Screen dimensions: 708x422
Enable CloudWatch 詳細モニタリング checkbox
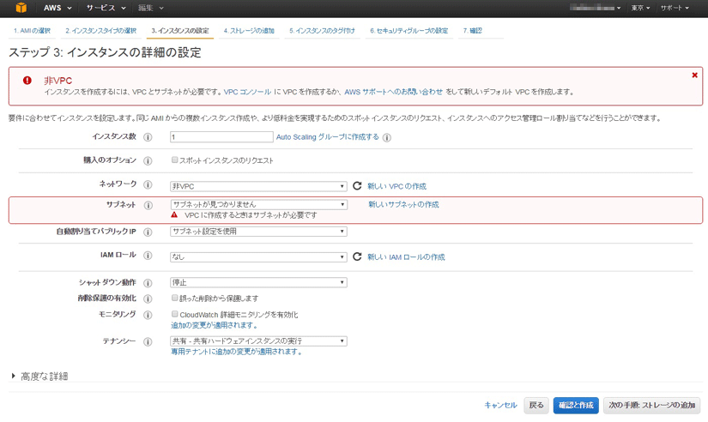click(x=174, y=315)
